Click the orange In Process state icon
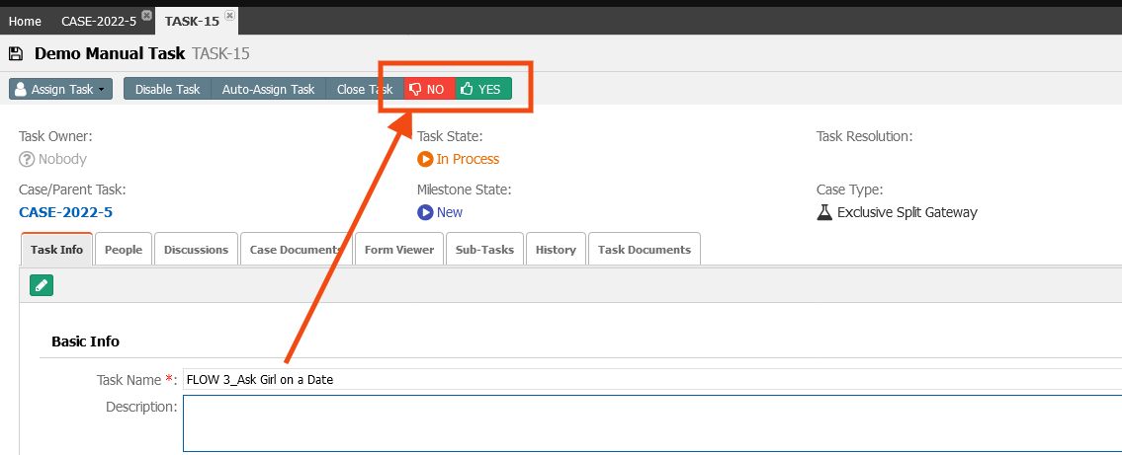 pos(425,159)
